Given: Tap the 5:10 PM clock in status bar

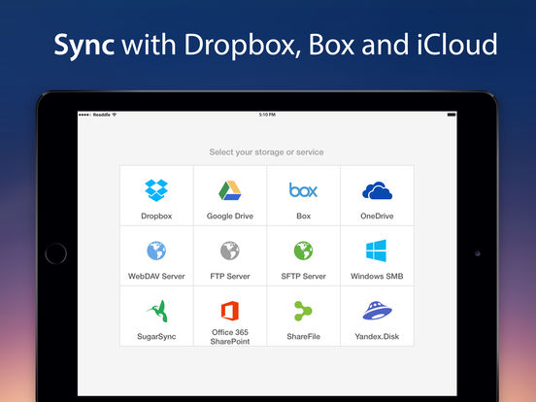Looking at the screenshot, I should tap(267, 115).
